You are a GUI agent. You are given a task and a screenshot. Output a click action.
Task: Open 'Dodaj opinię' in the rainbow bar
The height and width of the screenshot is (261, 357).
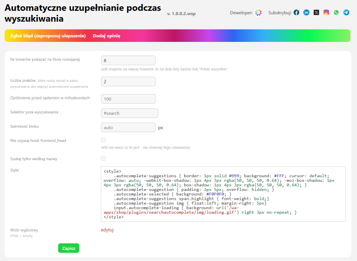(106, 36)
